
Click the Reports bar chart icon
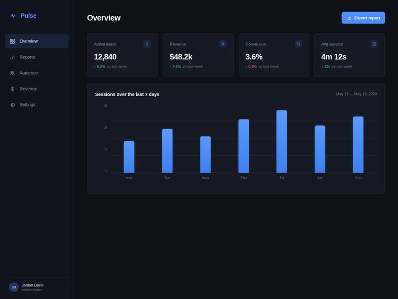[x=12, y=57]
